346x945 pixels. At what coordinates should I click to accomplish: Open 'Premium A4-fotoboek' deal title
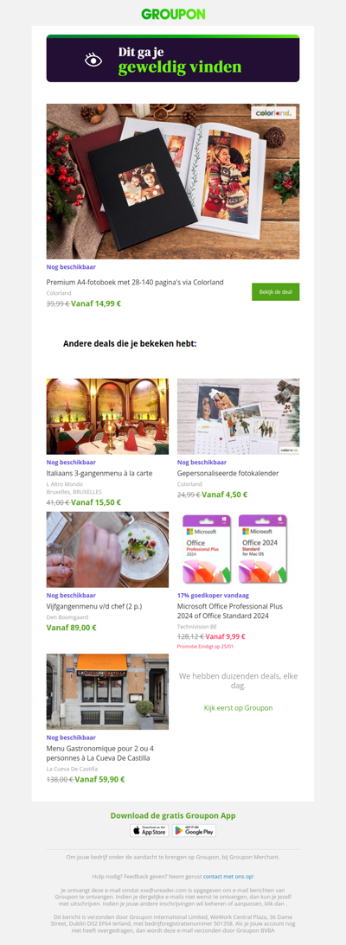[x=135, y=282]
